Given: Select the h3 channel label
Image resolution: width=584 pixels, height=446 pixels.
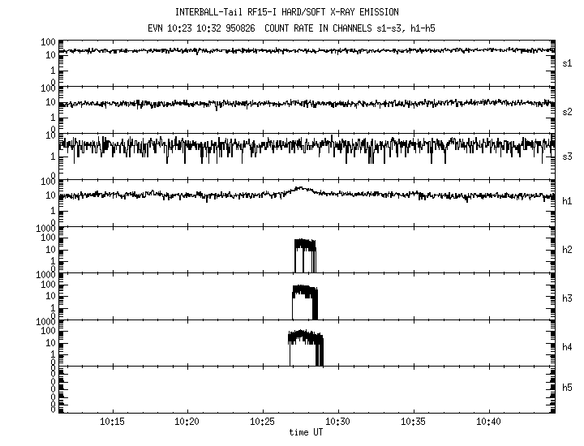Looking at the screenshot, I should 568,297.
